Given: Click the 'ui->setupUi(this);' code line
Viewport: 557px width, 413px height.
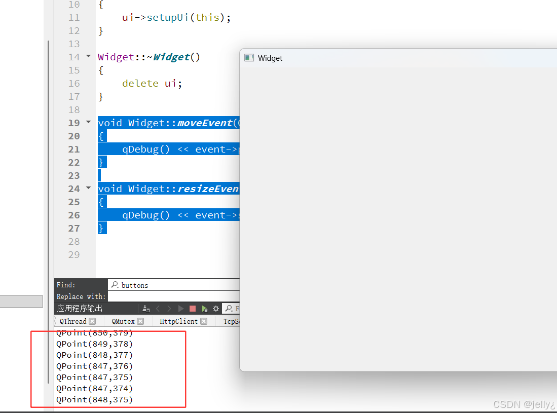Looking at the screenshot, I should [176, 18].
